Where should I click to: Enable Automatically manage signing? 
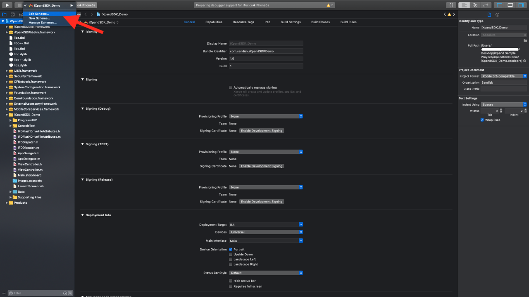pyautogui.click(x=231, y=87)
